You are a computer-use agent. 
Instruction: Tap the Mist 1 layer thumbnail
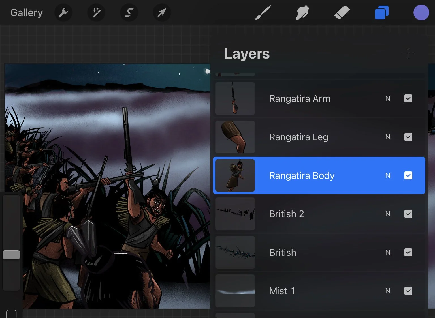[235, 291]
